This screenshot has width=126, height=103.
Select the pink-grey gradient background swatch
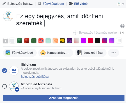tap(76, 41)
